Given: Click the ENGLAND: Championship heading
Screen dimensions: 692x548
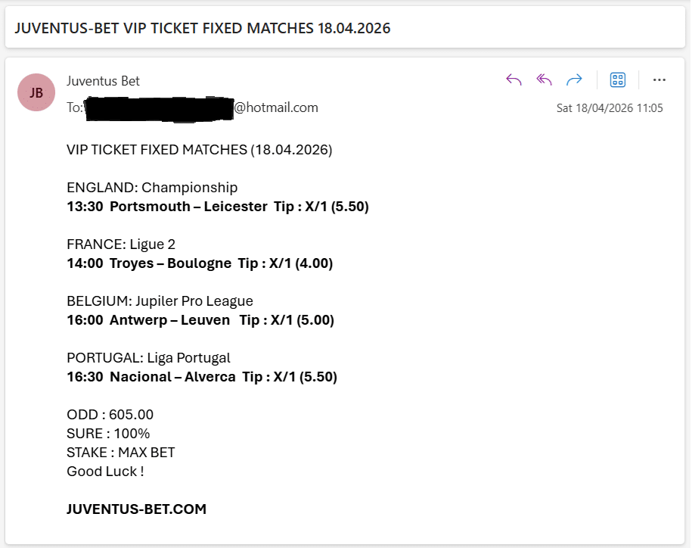Looking at the screenshot, I should (152, 188).
